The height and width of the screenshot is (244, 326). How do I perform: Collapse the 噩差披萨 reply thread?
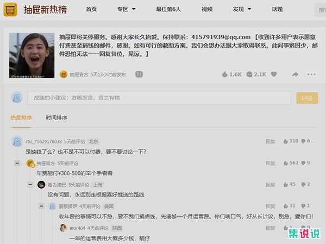(41, 207)
